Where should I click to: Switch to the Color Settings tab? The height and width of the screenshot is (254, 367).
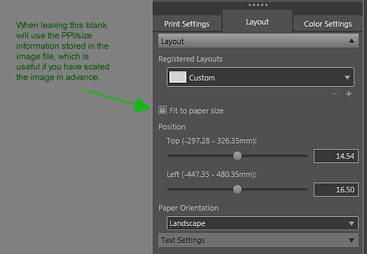pos(328,24)
